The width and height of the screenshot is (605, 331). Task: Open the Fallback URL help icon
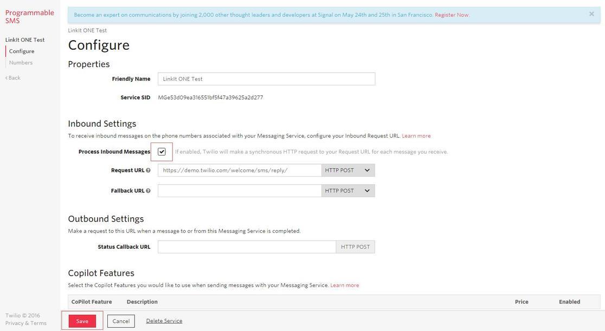click(148, 191)
